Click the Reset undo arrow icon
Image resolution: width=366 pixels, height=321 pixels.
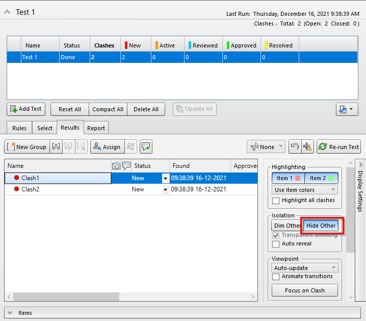coord(295,146)
